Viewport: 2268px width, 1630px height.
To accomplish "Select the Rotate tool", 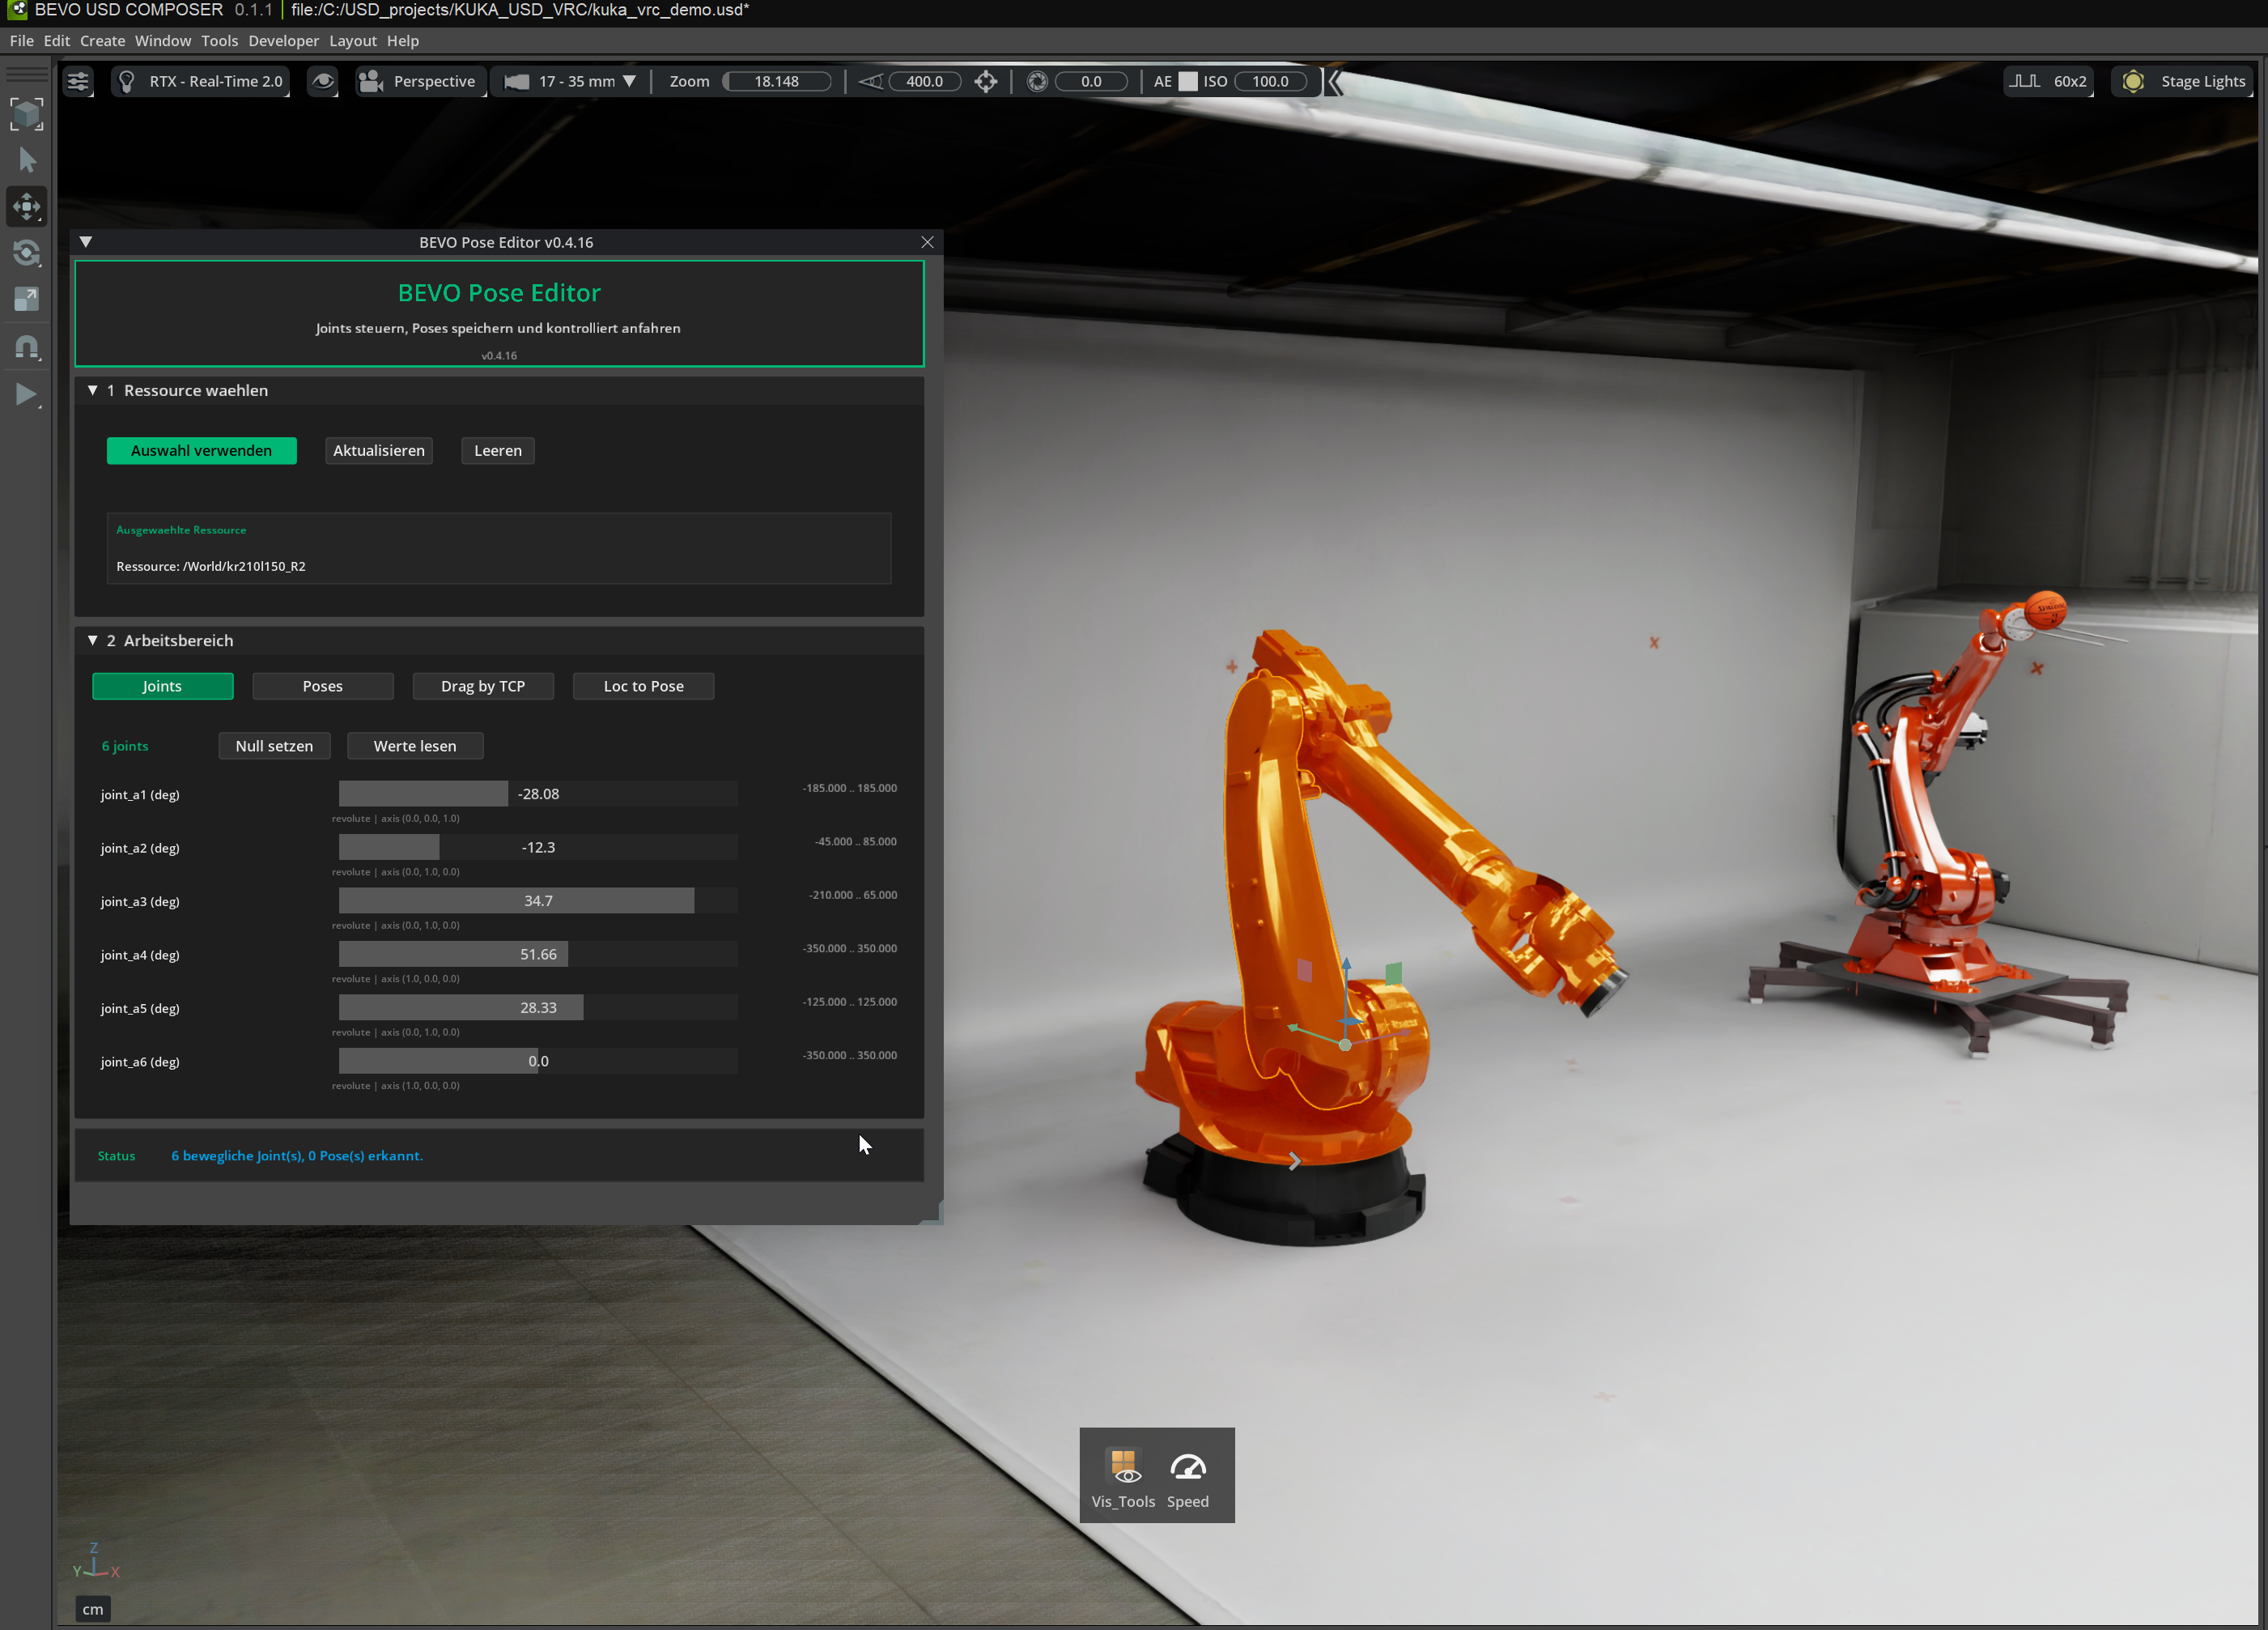I will (27, 253).
